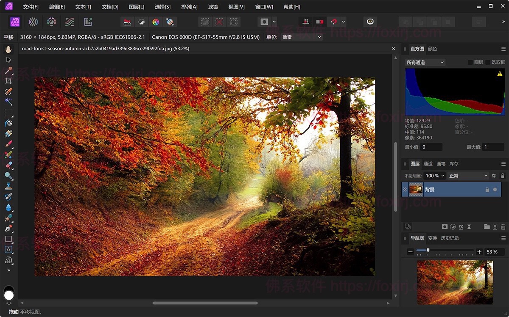Open the Assistant robot icon

(x=370, y=22)
